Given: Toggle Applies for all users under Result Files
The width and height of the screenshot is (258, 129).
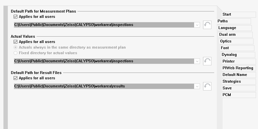Looking at the screenshot, I should [16, 78].
